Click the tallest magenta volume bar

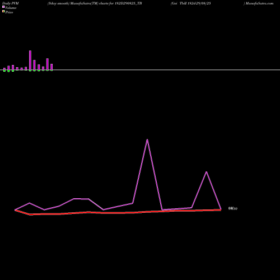coord(30,60)
